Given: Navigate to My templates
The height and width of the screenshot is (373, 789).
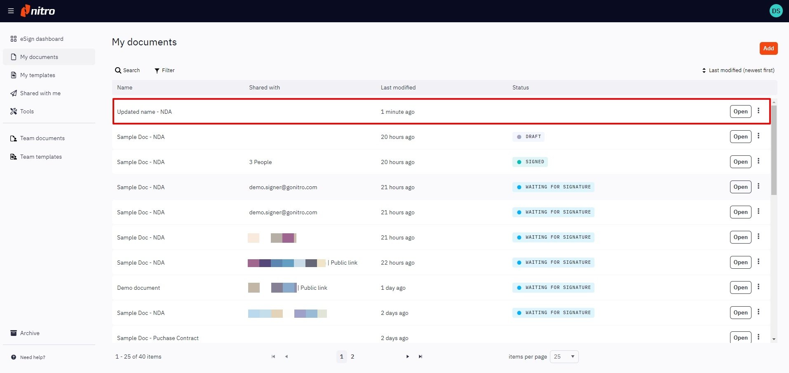Looking at the screenshot, I should tap(38, 75).
